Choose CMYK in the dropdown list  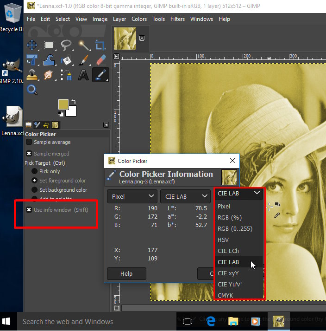tap(238, 295)
